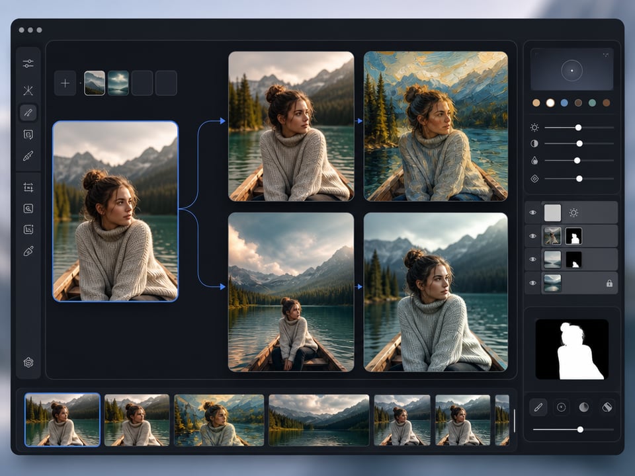This screenshot has width=635, height=476.
Task: Select the highlighted brush tool in left sidebar
Action: (x=28, y=112)
